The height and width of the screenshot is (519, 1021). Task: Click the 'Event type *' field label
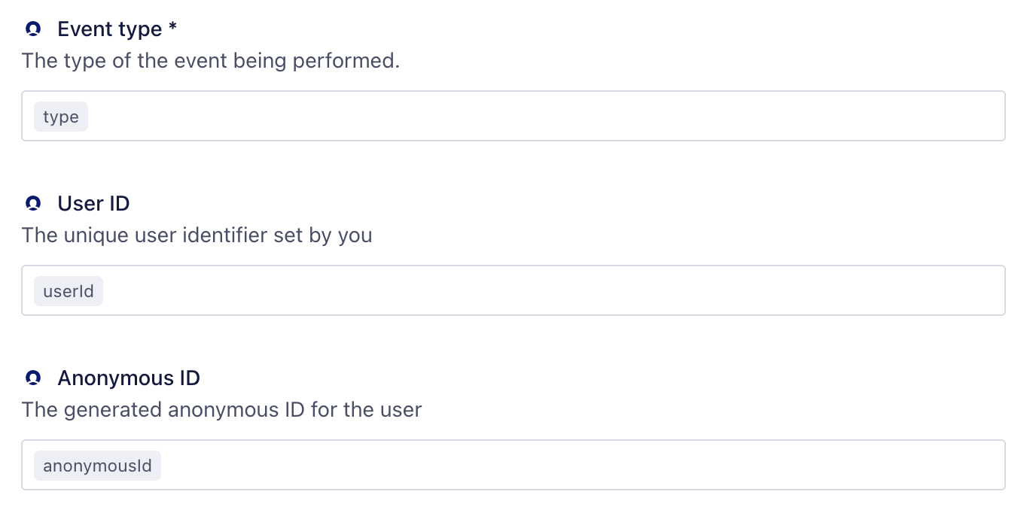click(117, 29)
